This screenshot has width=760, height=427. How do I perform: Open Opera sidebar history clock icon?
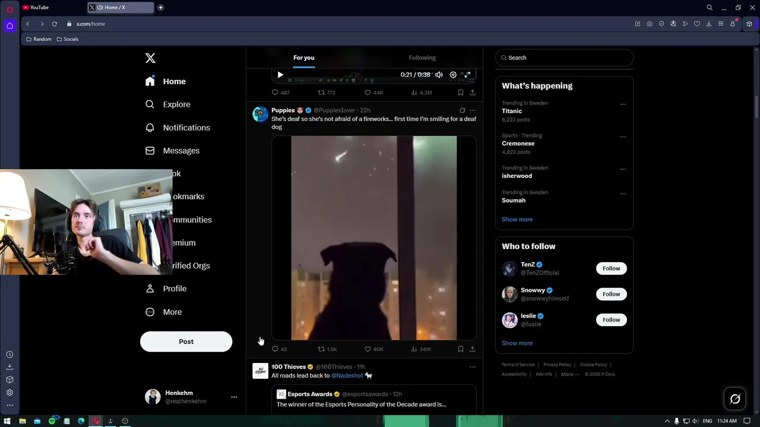click(9, 355)
